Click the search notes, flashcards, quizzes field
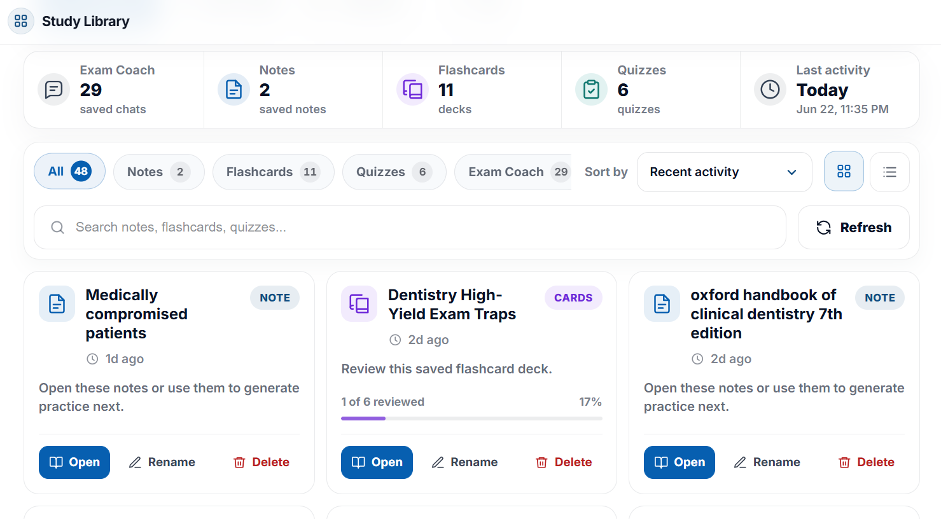This screenshot has height=519, width=941. [410, 227]
